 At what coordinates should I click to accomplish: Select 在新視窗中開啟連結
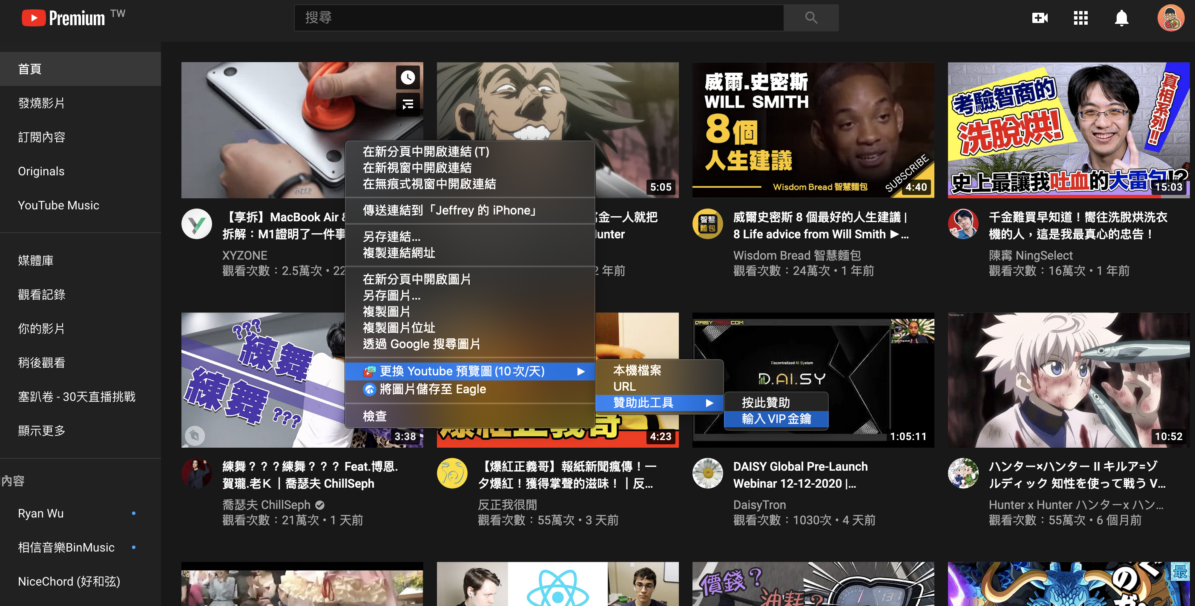[x=470, y=168]
